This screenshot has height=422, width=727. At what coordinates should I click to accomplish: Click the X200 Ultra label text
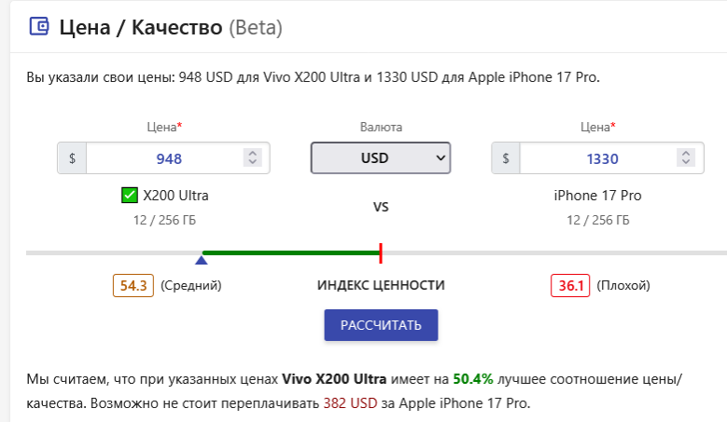(175, 196)
